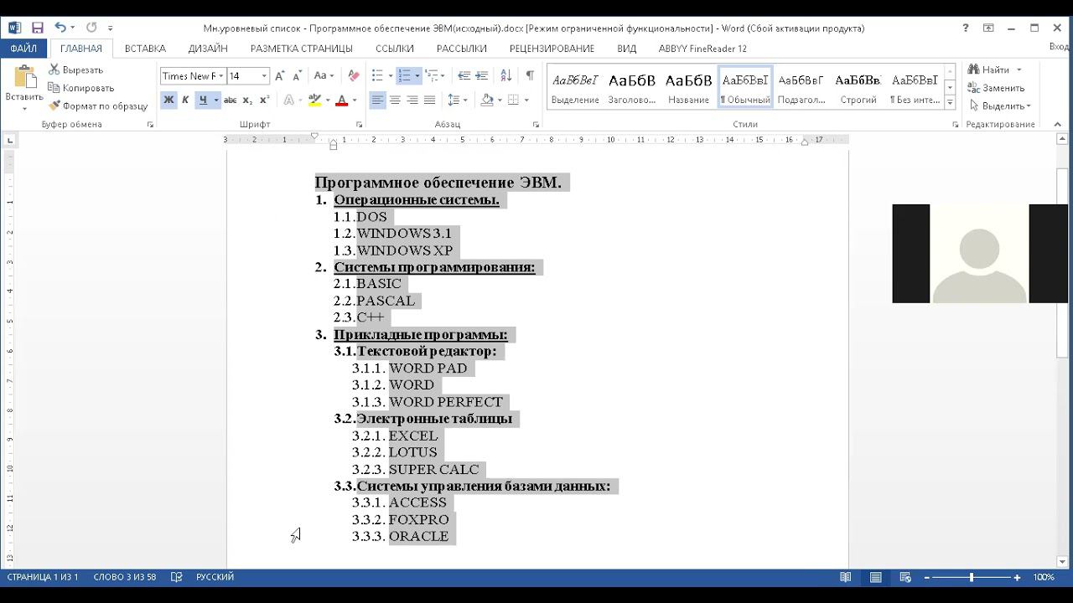Viewport: 1073px width, 603px height.
Task: Switch to read mode view in status bar
Action: point(846,577)
